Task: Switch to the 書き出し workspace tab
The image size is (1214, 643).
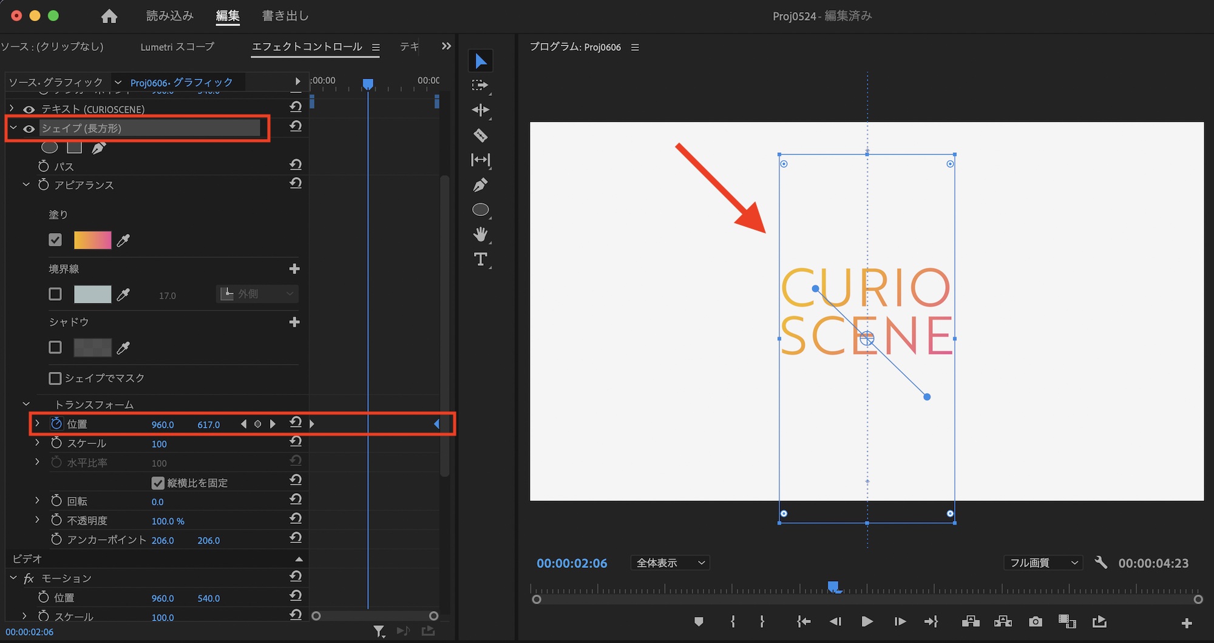Action: pyautogui.click(x=285, y=16)
